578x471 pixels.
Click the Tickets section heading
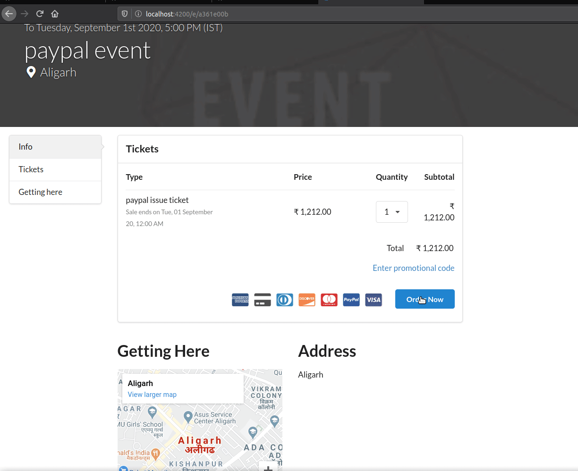142,149
